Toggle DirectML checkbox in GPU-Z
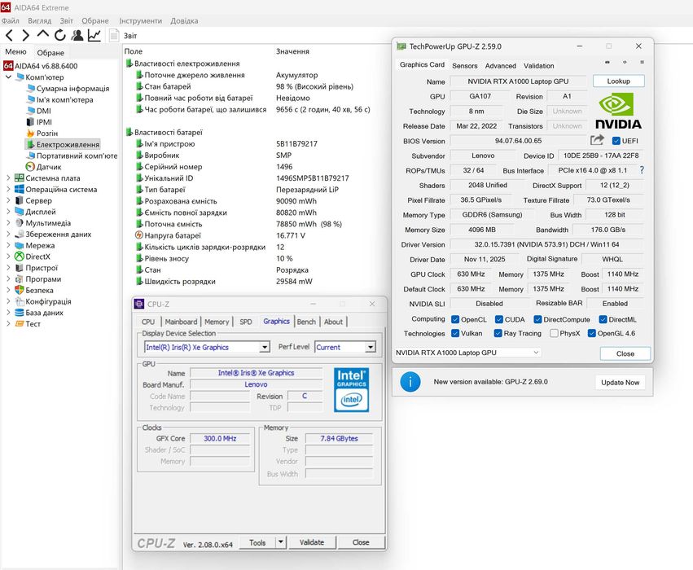This screenshot has width=693, height=570. (603, 319)
